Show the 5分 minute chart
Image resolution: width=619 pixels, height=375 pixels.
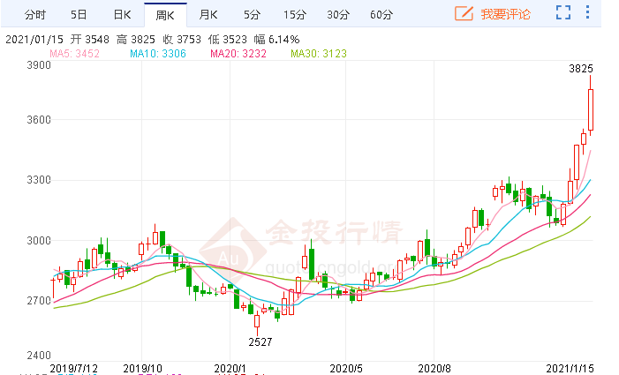pos(252,14)
